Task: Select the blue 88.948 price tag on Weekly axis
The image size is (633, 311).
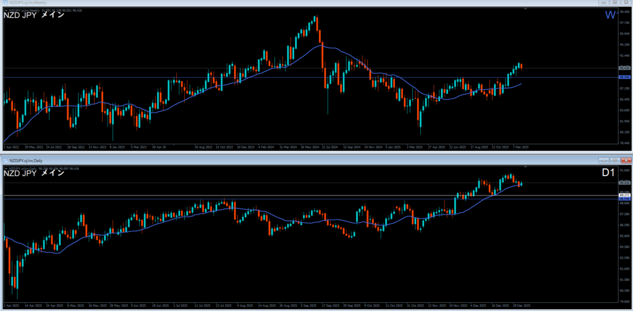Action: [624, 77]
